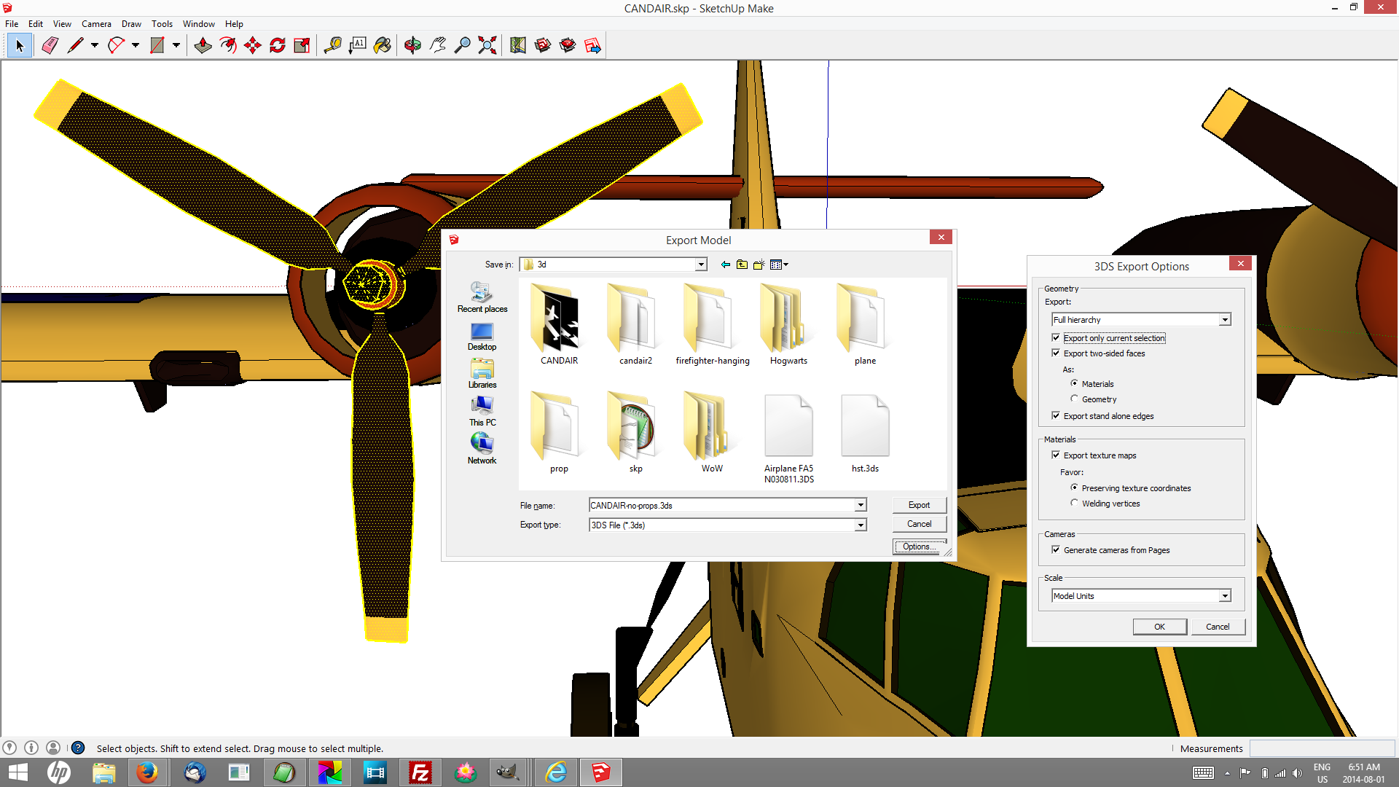This screenshot has width=1399, height=787.
Task: Activate the Rotate tool
Action: [x=278, y=46]
